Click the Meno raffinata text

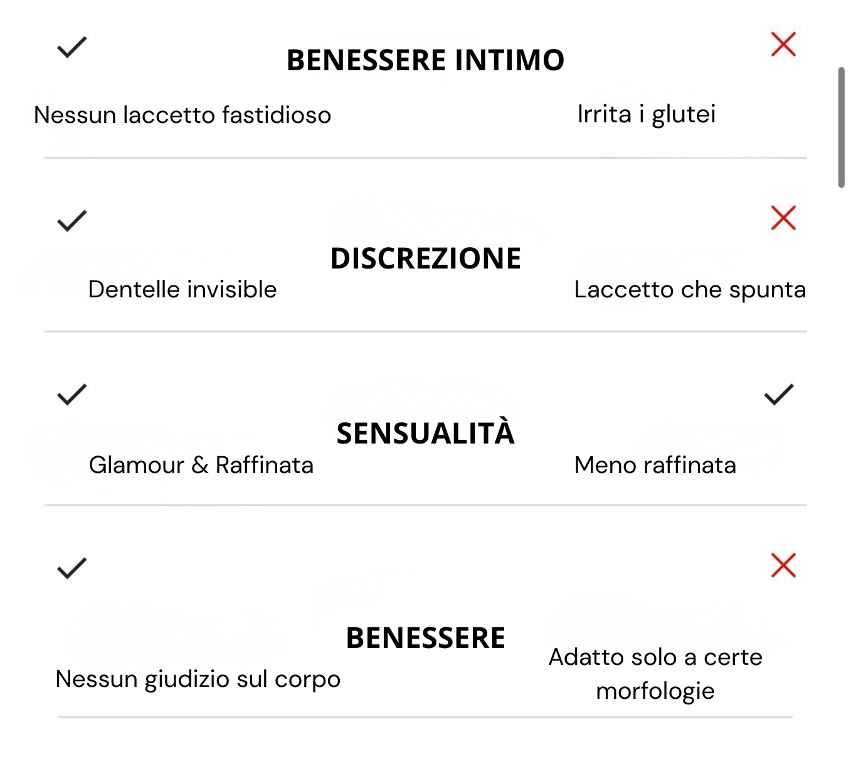[655, 465]
